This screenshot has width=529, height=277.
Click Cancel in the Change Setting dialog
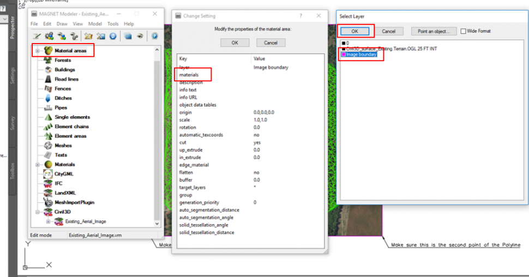tap(270, 43)
